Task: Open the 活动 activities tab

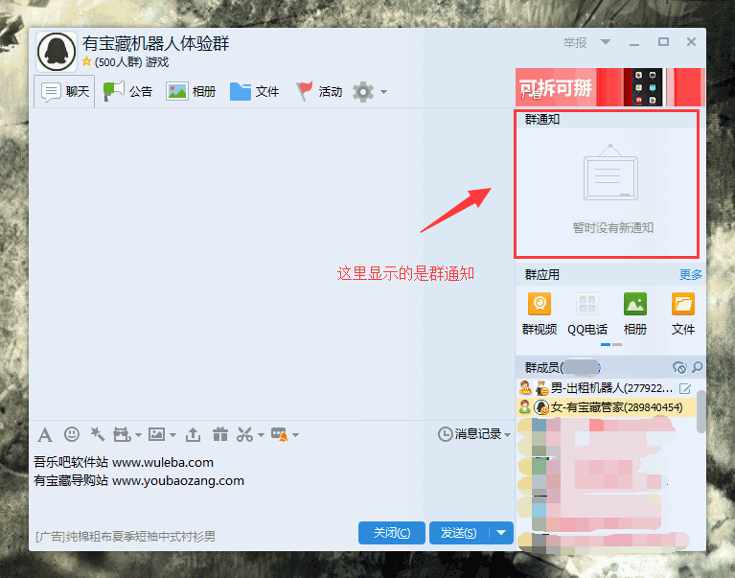Action: click(x=319, y=91)
